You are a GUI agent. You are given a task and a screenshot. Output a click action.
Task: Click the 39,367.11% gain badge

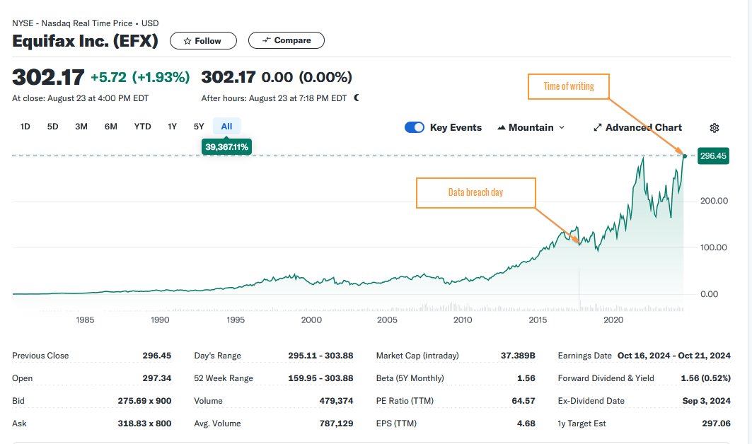[226, 146]
